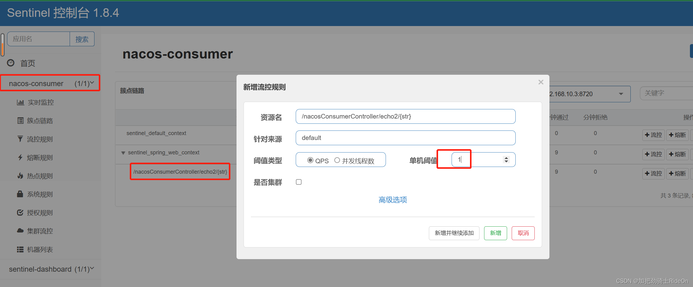693x287 pixels.
Task: Click 流控 button in echo2 resource row
Action: pos(653,174)
